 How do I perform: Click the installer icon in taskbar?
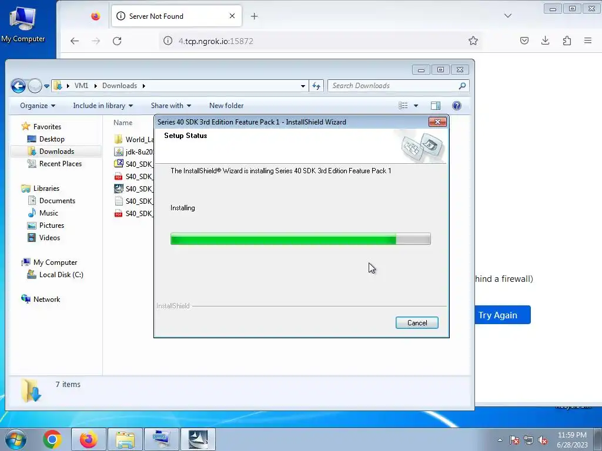[x=198, y=439]
